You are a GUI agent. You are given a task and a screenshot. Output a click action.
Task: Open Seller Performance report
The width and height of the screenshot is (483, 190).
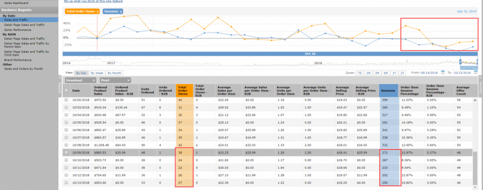[x=18, y=30]
